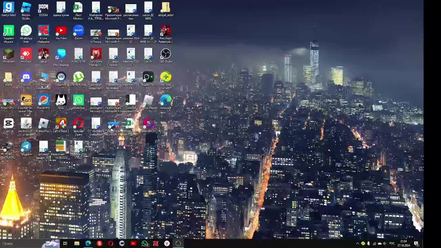Viewport: 441px width, 248px height.
Task: Select the загрузка Edge icon
Action: tap(166, 102)
